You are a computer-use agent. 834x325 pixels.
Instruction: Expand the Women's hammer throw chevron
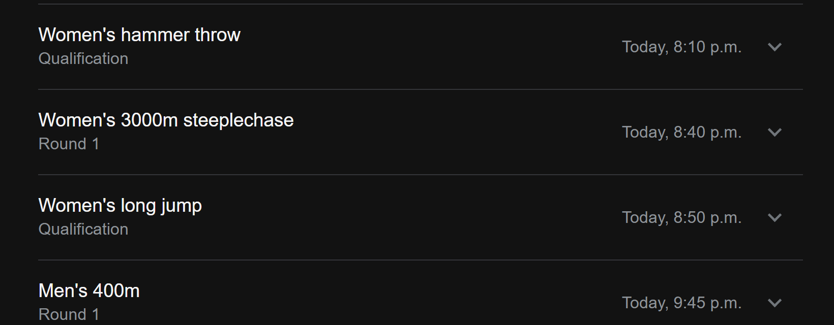(775, 47)
